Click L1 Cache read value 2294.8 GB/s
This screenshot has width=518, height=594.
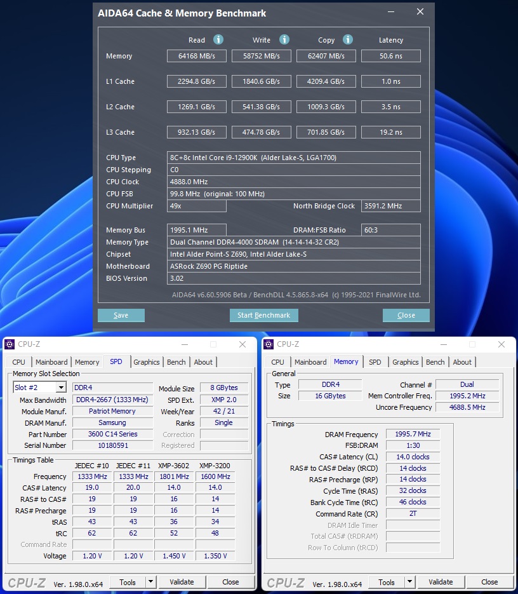point(197,81)
